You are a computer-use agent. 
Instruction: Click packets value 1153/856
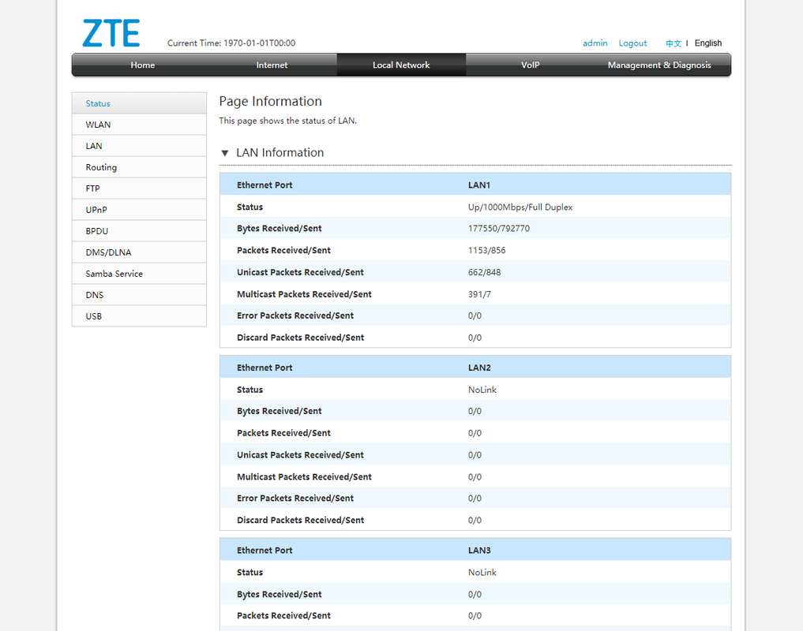486,250
